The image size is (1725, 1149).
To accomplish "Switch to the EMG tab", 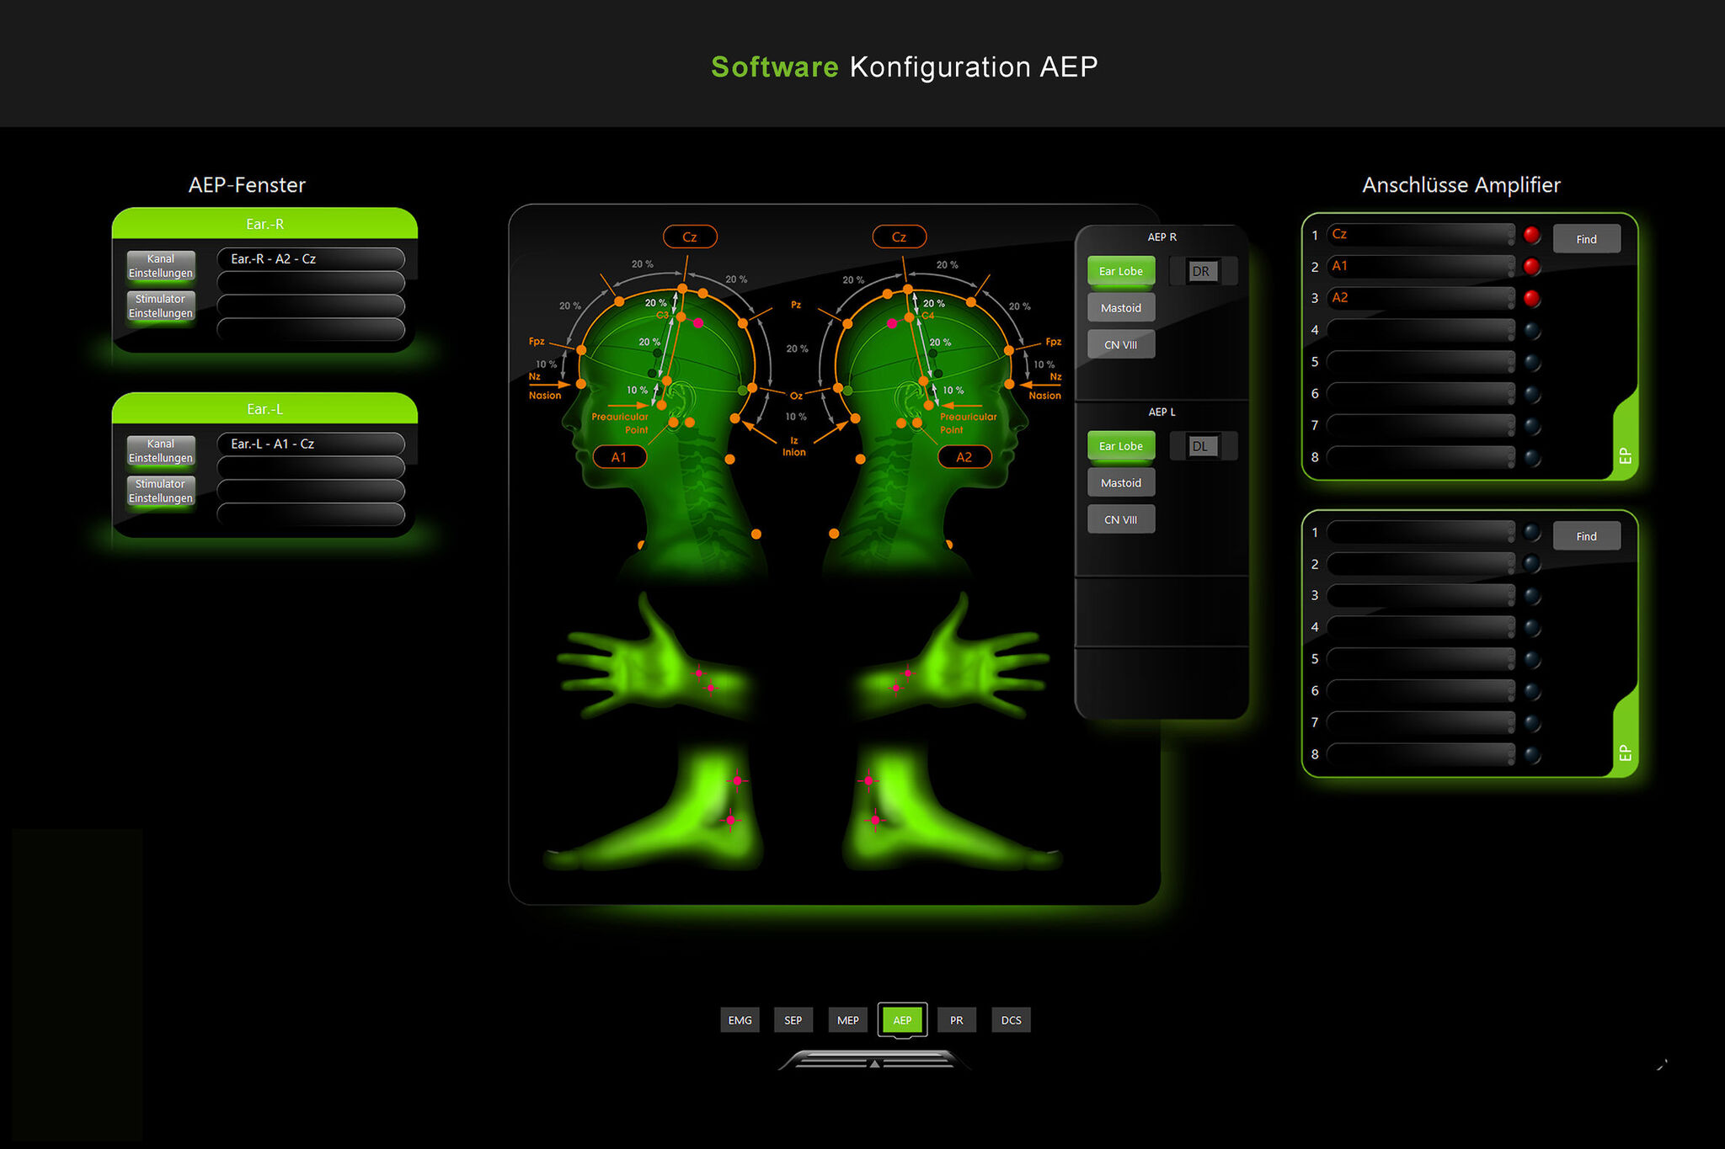I will coord(740,1020).
